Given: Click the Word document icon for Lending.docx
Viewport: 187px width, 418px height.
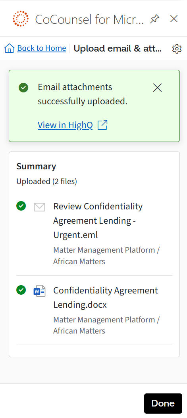Looking at the screenshot, I should point(39,291).
